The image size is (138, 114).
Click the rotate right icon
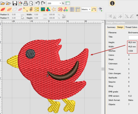click(x=132, y=16)
